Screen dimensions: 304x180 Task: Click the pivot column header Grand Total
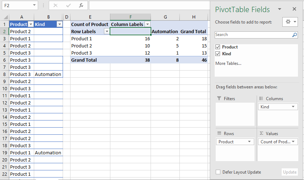193,31
